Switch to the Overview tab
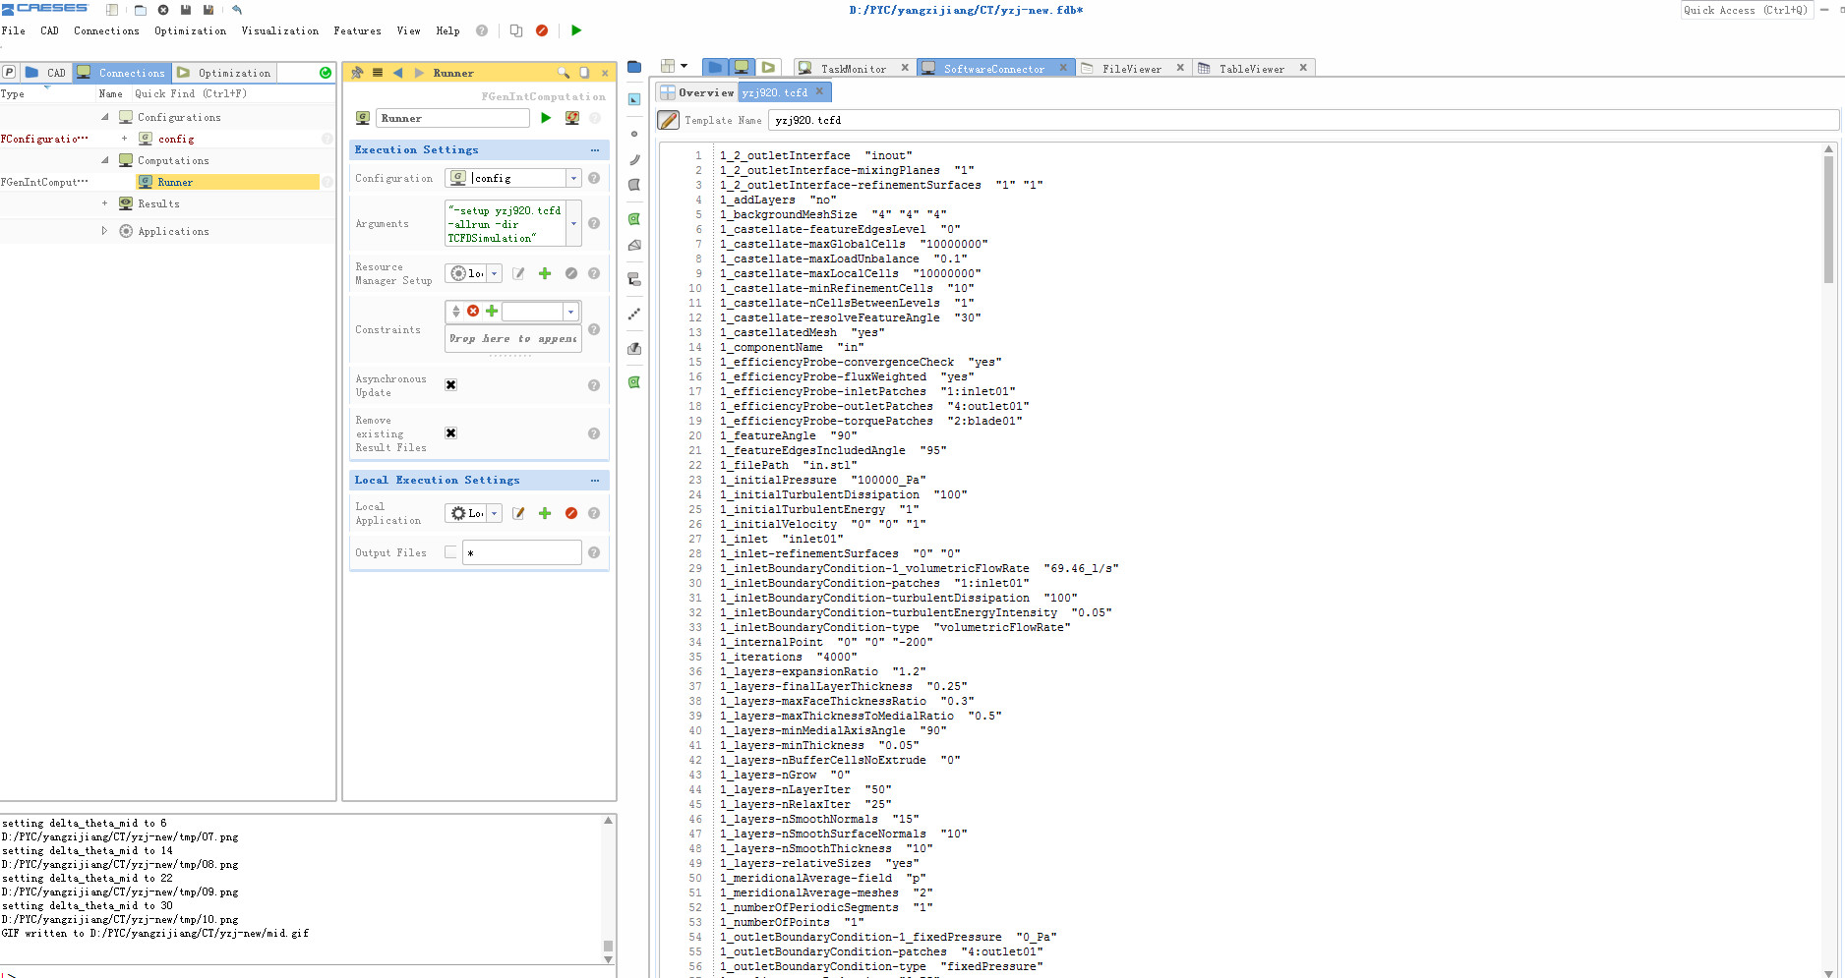 697,92
